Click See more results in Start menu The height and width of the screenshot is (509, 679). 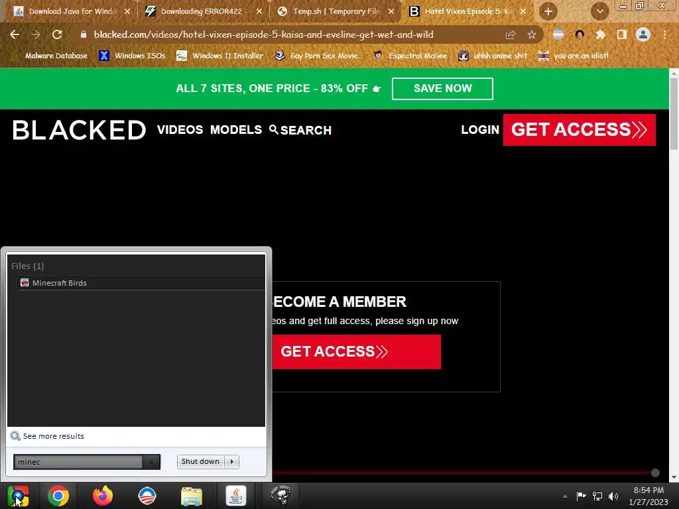(x=47, y=436)
